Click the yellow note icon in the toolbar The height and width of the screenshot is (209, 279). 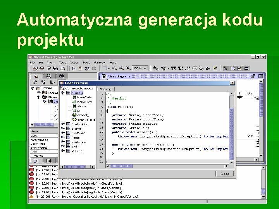[215, 69]
